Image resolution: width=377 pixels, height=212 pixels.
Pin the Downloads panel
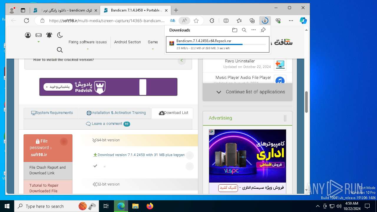(x=263, y=30)
